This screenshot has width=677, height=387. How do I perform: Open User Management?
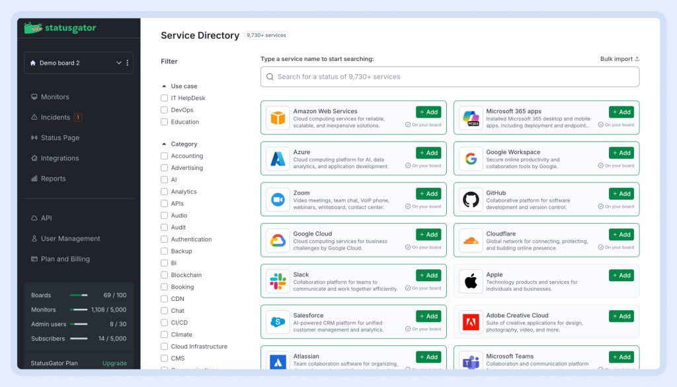pyautogui.click(x=70, y=238)
